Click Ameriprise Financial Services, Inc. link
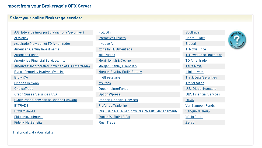 coord(39,61)
